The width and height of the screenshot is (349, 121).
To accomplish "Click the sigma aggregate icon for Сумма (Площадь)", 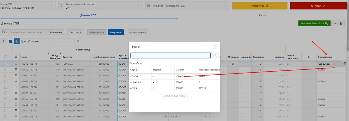I will (17, 41).
